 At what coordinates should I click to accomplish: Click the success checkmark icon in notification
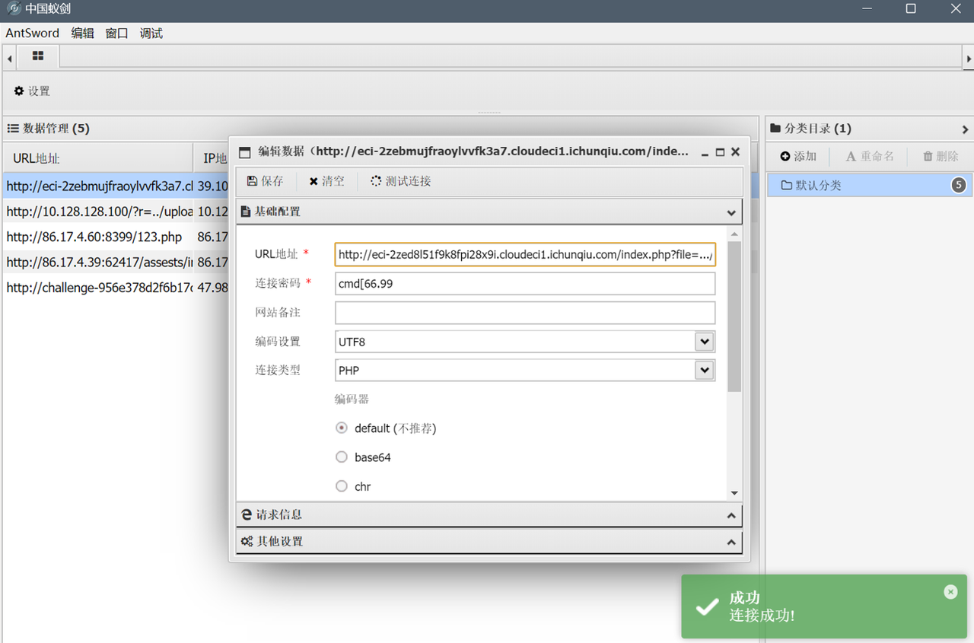708,606
